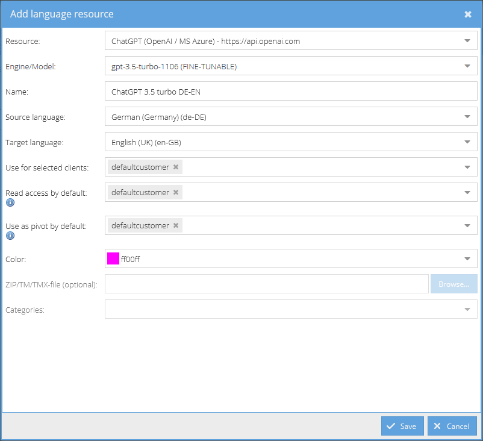Click the magenta color swatch
Screen dimensions: 483x441
pyautogui.click(x=113, y=258)
